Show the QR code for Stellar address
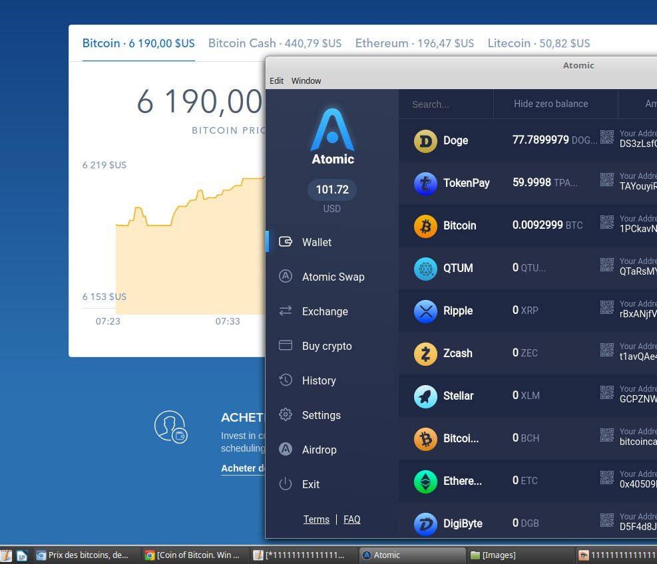657x564 pixels. click(x=606, y=392)
